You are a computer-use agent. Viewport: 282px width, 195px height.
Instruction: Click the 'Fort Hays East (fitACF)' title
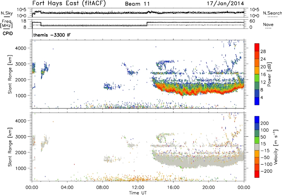point(69,3)
